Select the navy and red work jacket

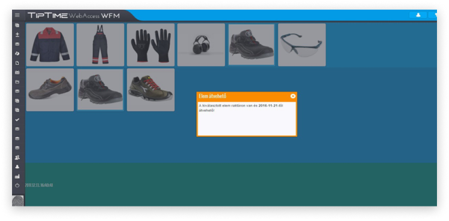[x=50, y=45]
